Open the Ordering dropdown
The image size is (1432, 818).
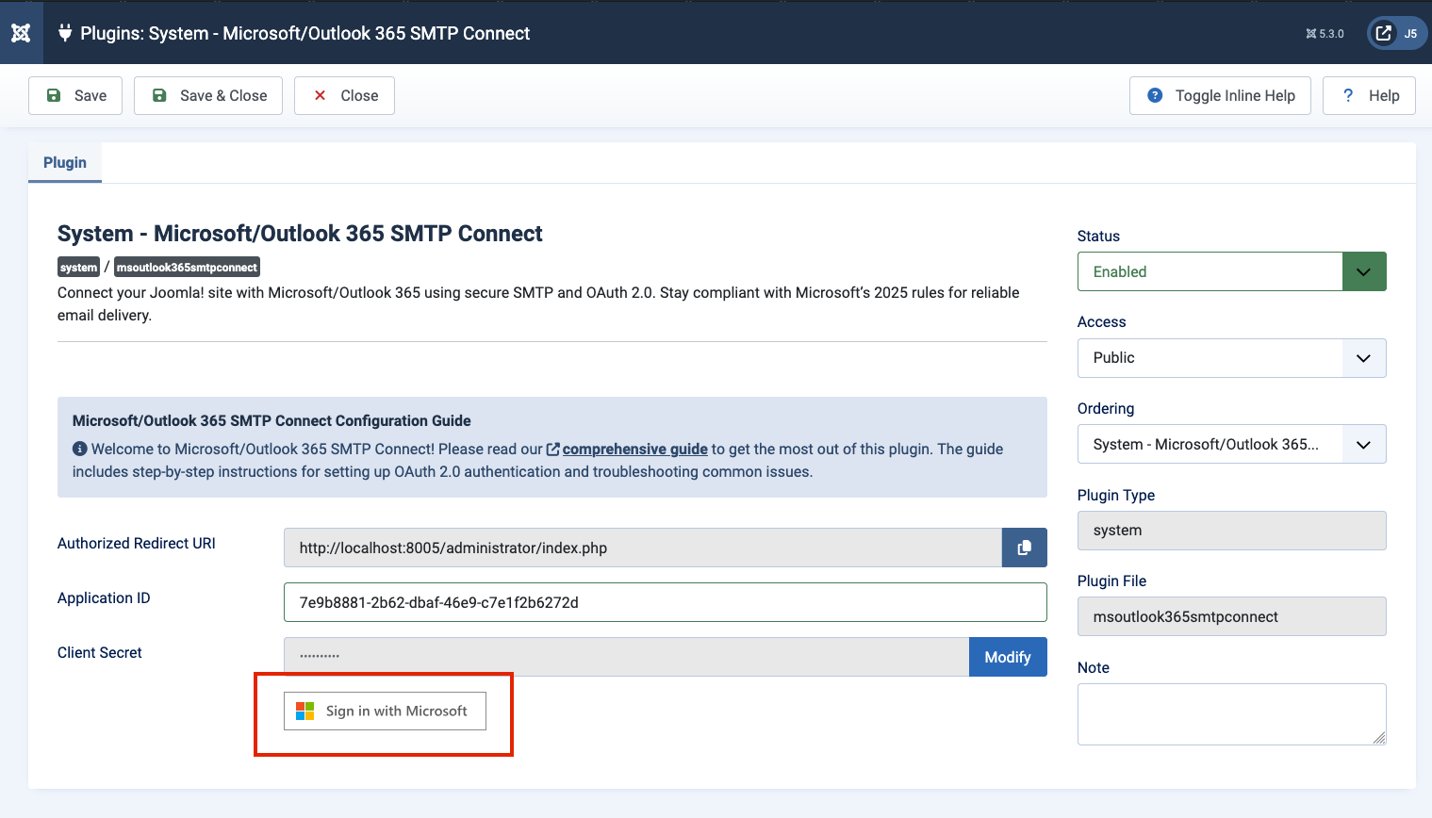(x=1231, y=444)
